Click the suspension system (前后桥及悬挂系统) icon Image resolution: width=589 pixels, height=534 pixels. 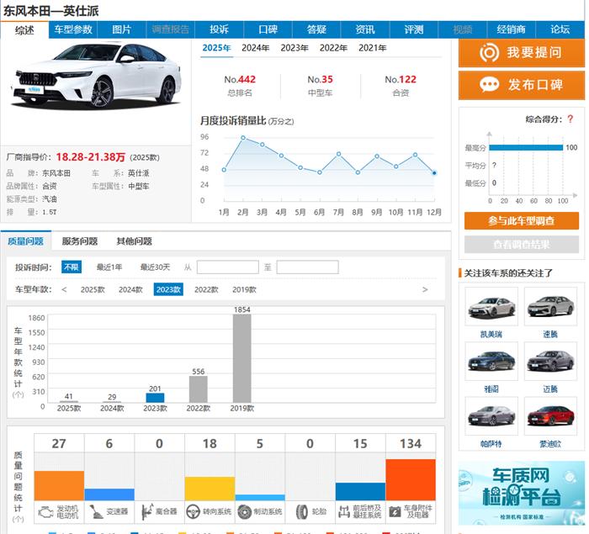tap(347, 510)
